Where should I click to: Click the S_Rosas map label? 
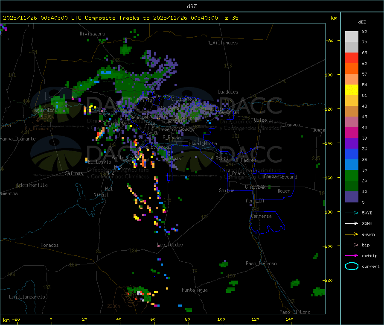tap(172, 138)
